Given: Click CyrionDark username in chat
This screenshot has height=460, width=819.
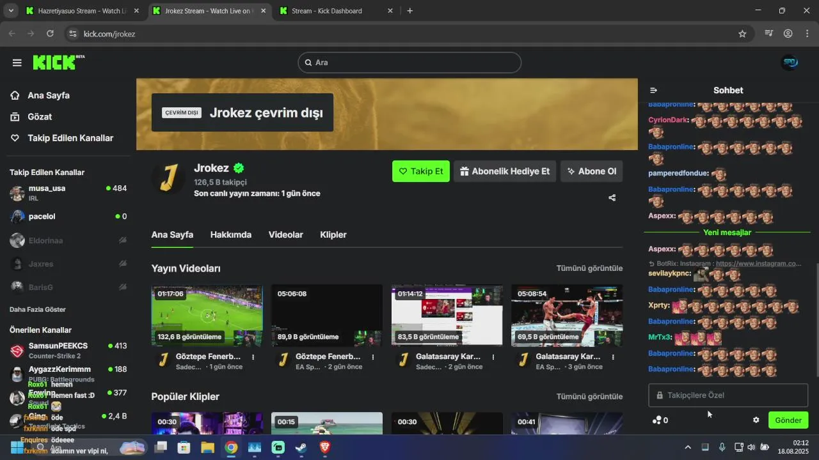Looking at the screenshot, I should pos(668,119).
